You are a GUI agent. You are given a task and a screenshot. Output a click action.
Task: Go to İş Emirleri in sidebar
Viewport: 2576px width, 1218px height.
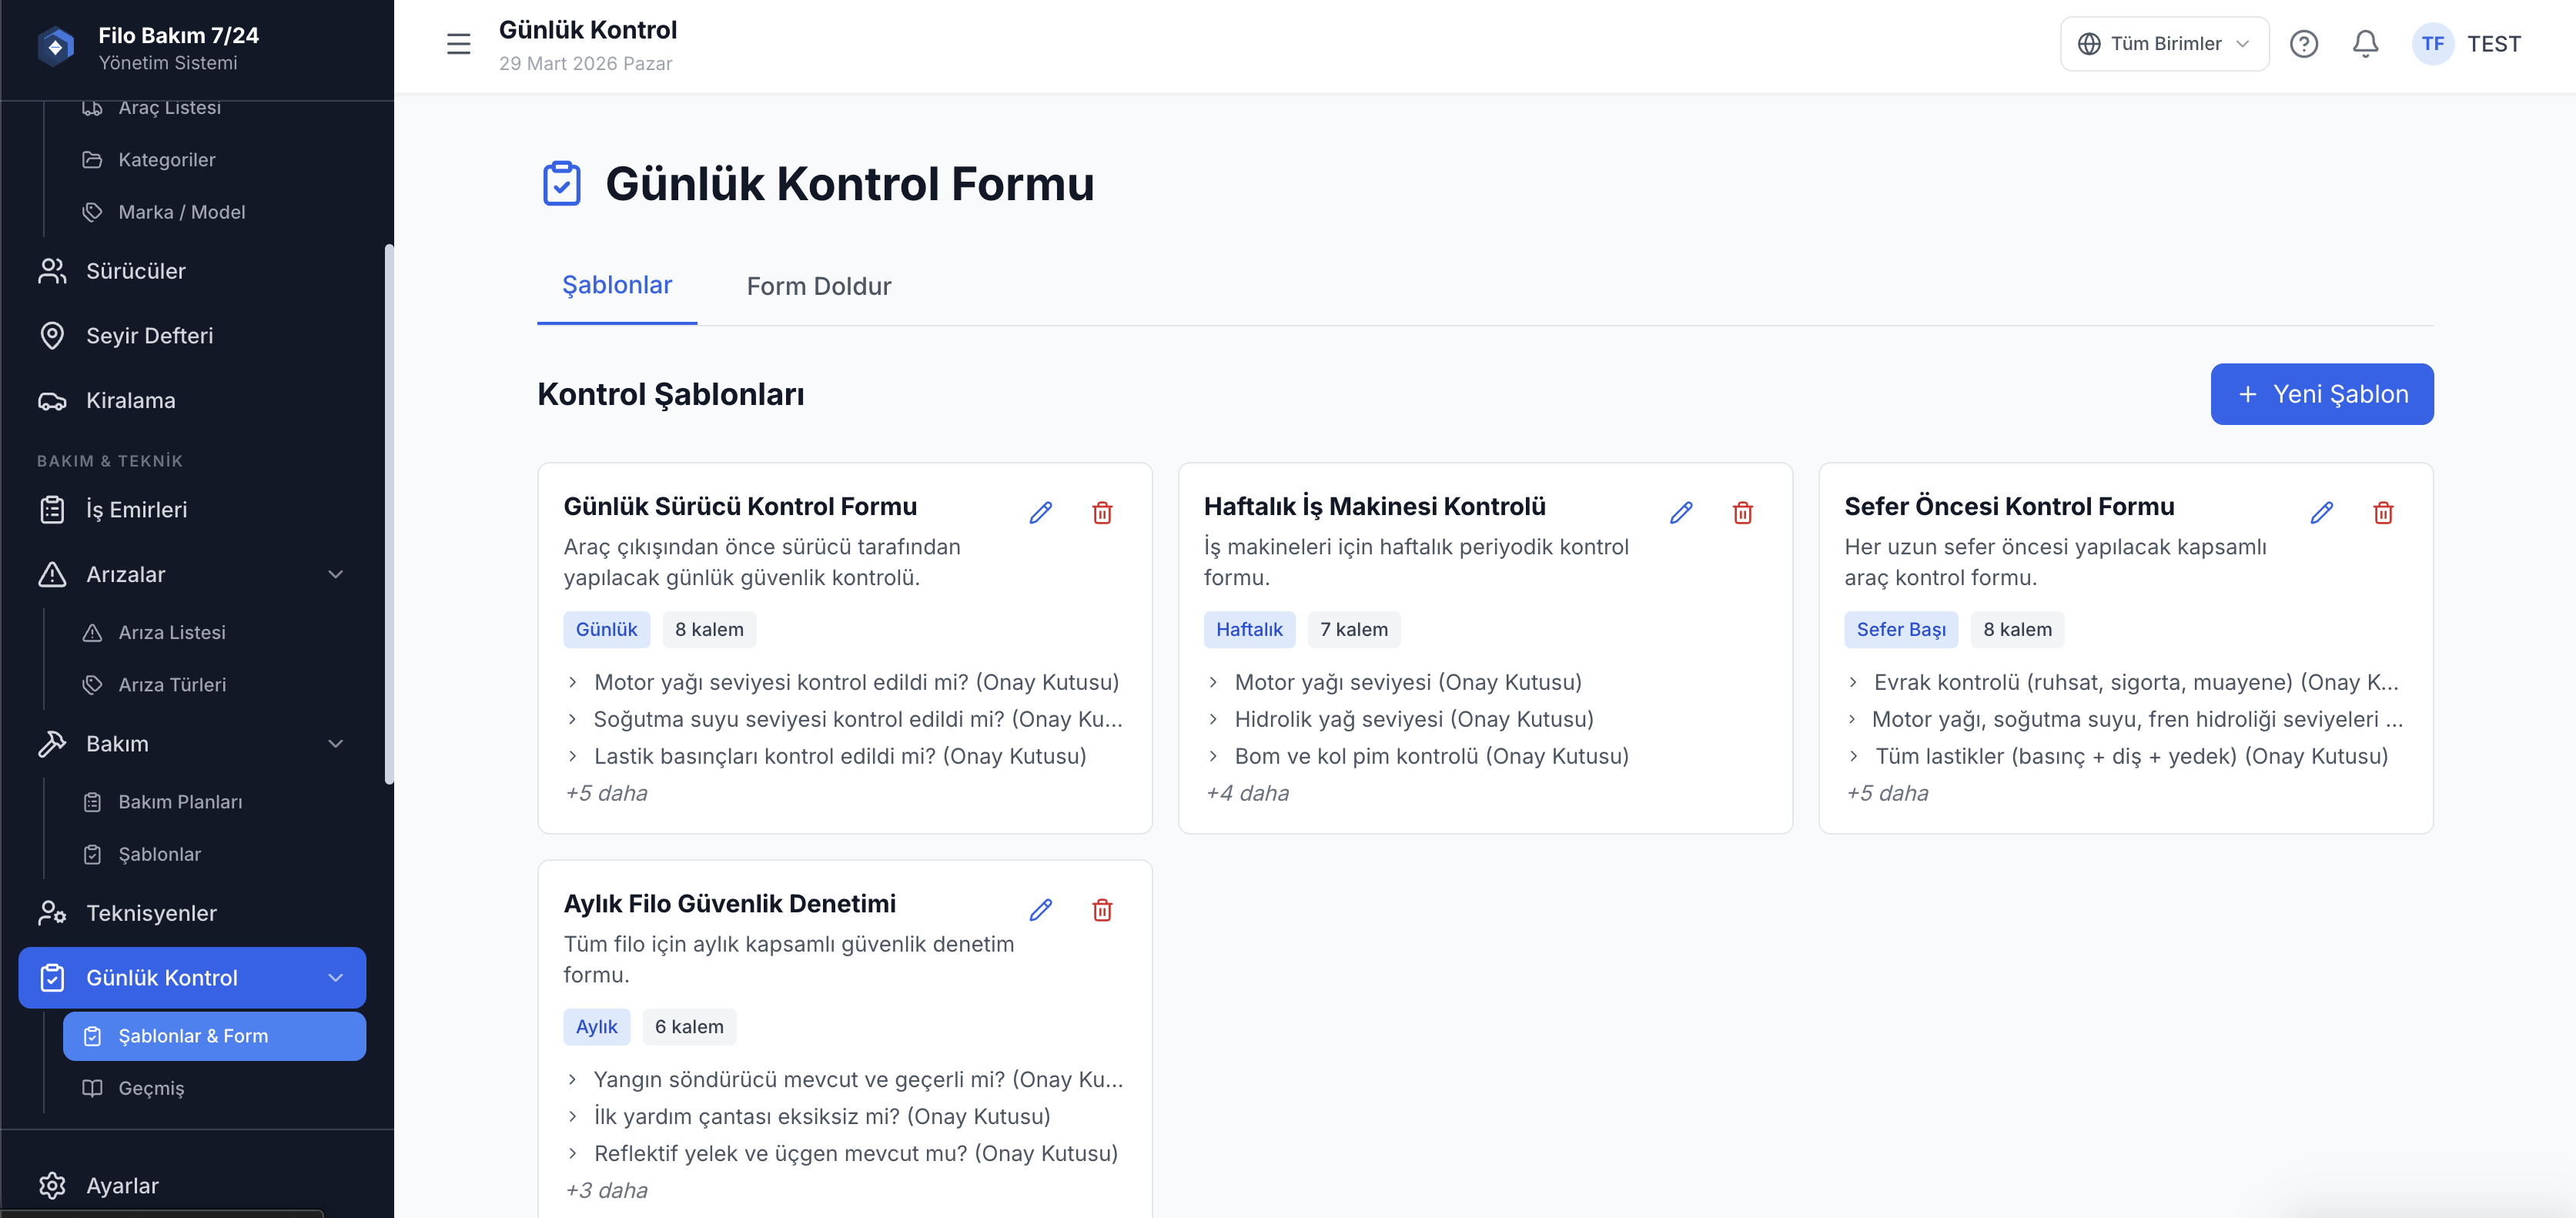(136, 510)
